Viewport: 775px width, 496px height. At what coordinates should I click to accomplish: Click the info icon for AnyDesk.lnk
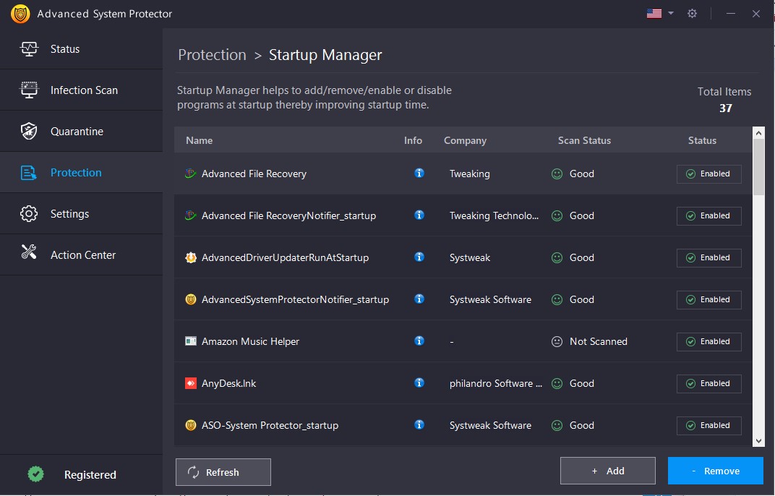tap(419, 383)
